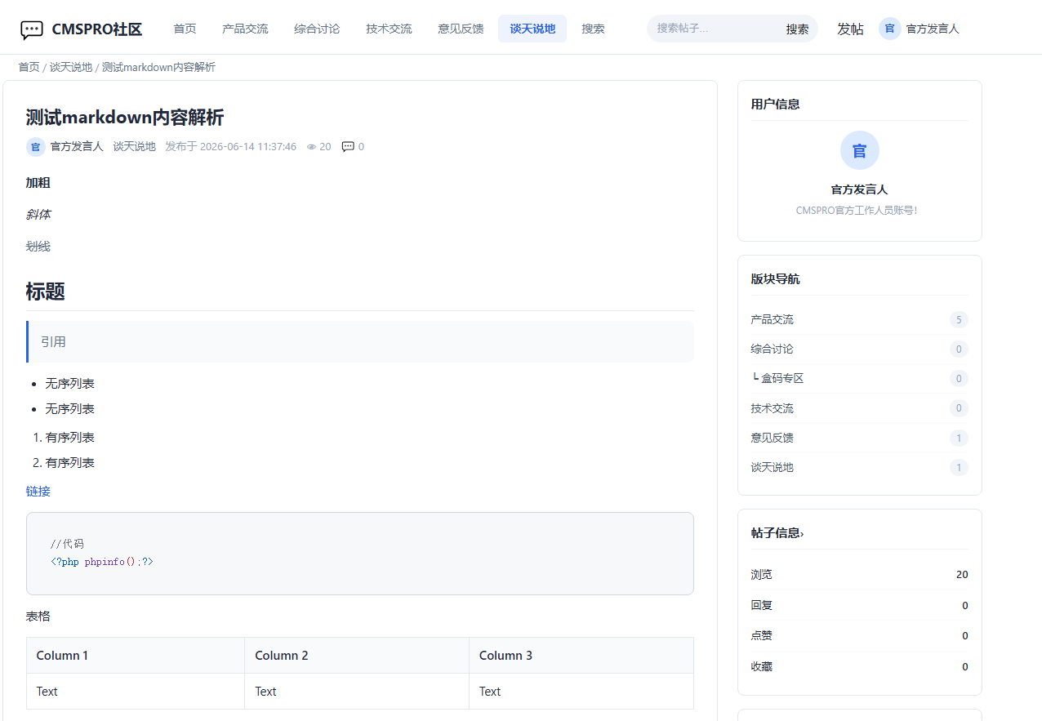Click the post title 测试markdown内容解析 heading

pos(125,118)
